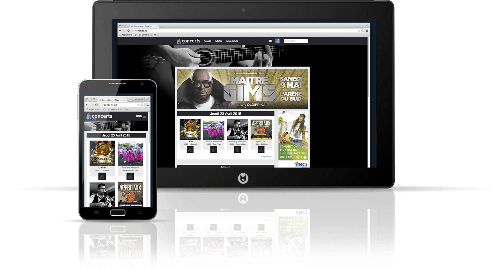Click the flame icon under L'after on phone
493x269 pixels.
tap(102, 176)
